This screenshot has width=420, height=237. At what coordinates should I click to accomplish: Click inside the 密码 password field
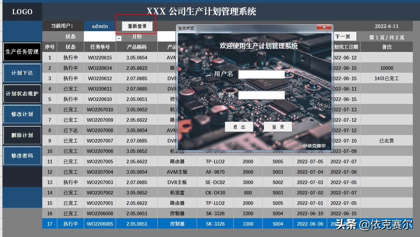pos(261,95)
